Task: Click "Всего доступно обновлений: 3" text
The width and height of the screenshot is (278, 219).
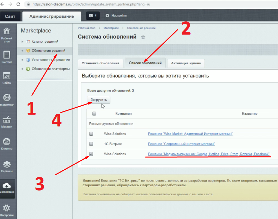Action: coord(110,91)
